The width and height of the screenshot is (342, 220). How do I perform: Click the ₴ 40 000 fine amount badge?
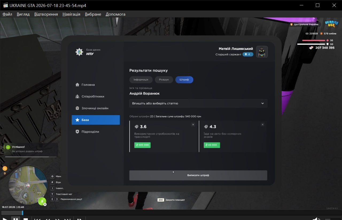(x=212, y=145)
